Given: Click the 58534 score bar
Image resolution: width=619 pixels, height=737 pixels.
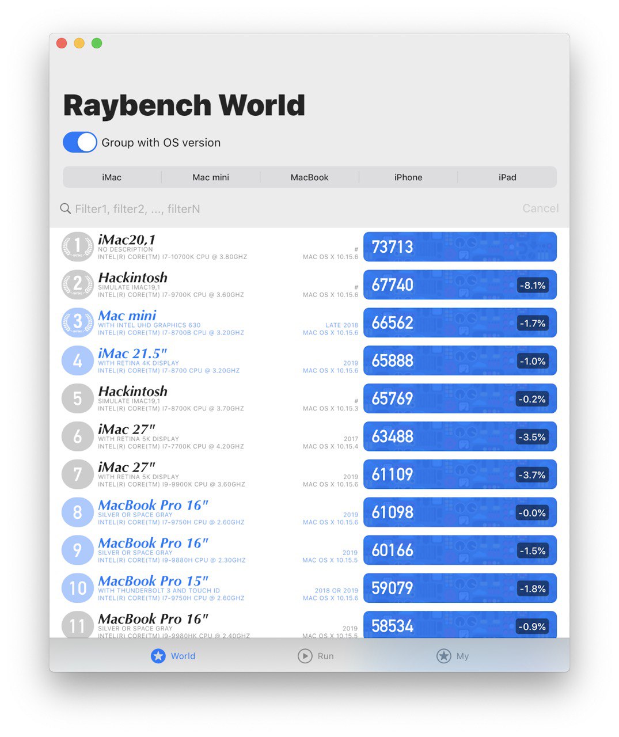Looking at the screenshot, I should click(x=460, y=625).
